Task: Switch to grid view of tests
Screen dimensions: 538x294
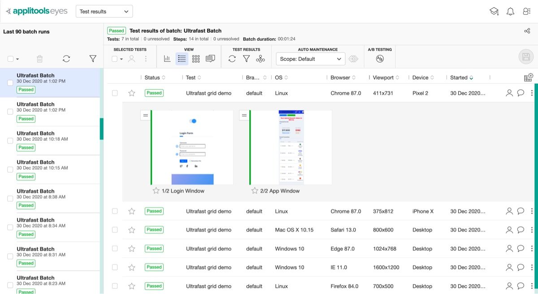Action: pos(195,59)
